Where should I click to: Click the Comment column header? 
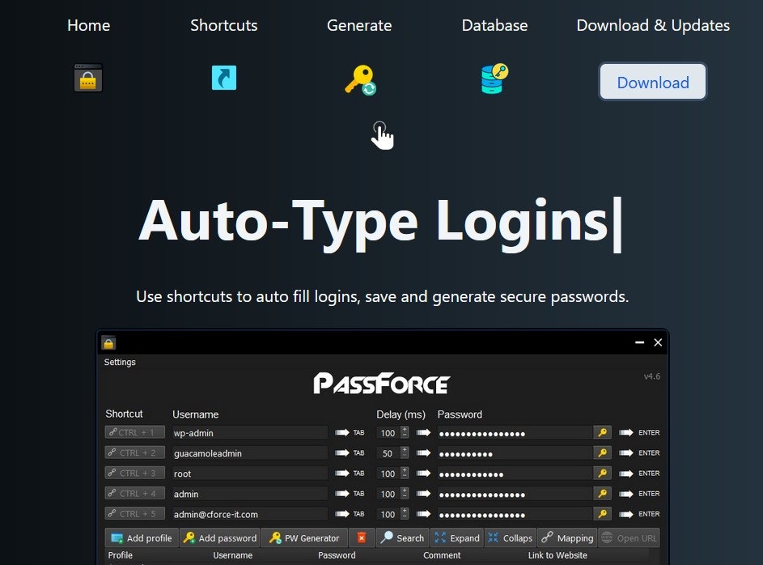[x=442, y=555]
